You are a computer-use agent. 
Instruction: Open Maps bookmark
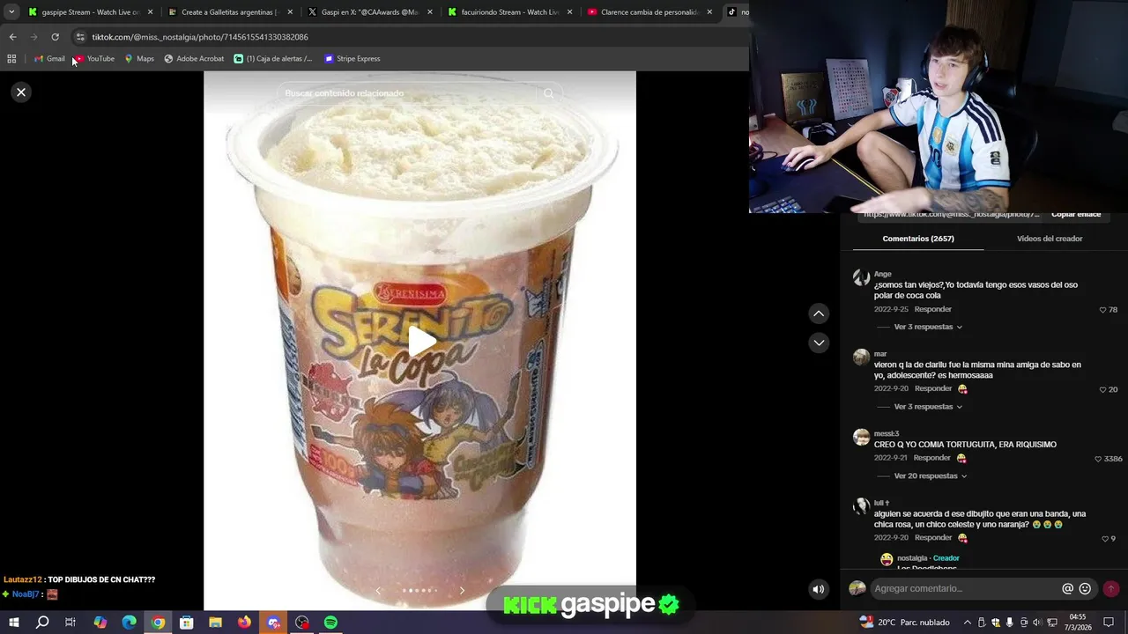click(139, 59)
